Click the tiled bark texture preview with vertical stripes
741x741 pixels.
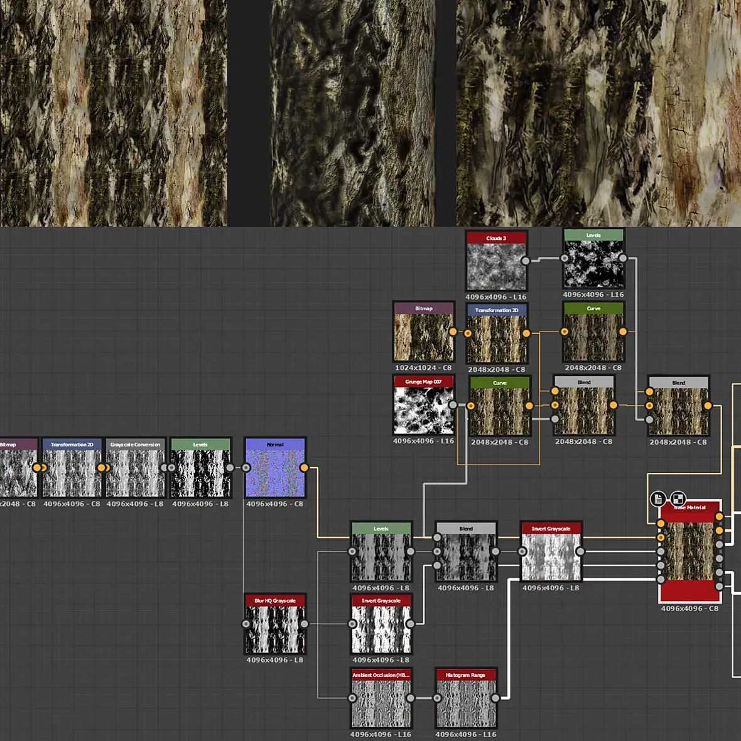tap(114, 113)
